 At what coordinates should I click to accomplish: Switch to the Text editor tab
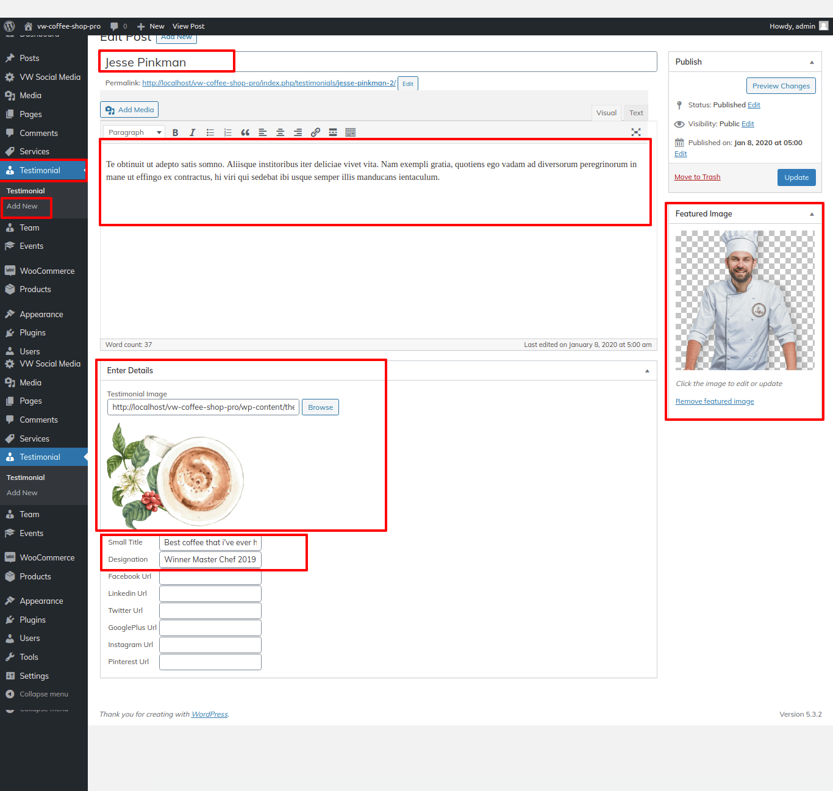coord(636,113)
